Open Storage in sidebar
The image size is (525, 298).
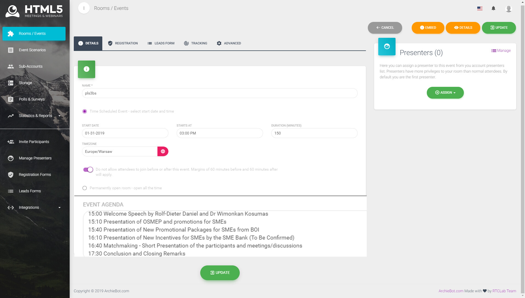pyautogui.click(x=34, y=83)
